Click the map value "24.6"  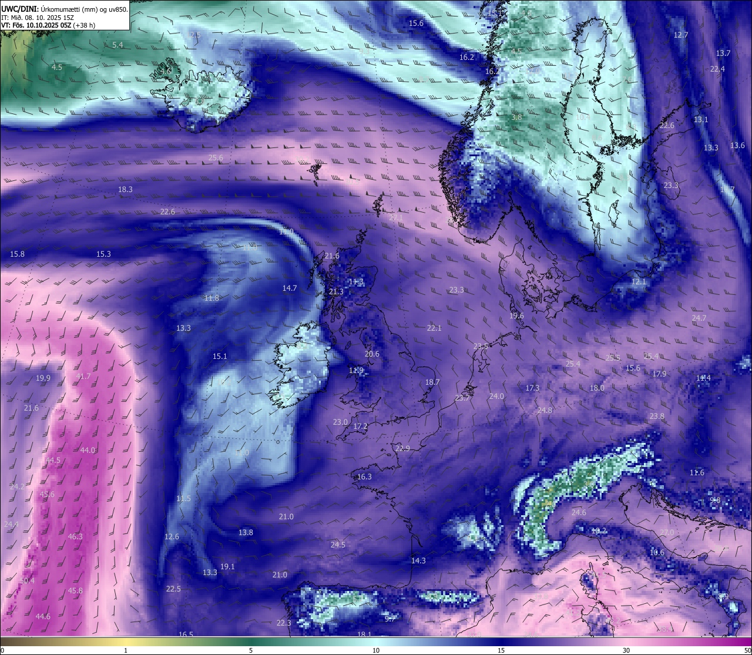coord(579,513)
